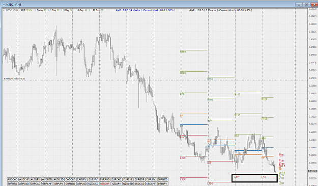Image resolution: width=318 pixels, height=186 pixels.
Task: Click the current price marker on the price scale
Action: [x=313, y=171]
